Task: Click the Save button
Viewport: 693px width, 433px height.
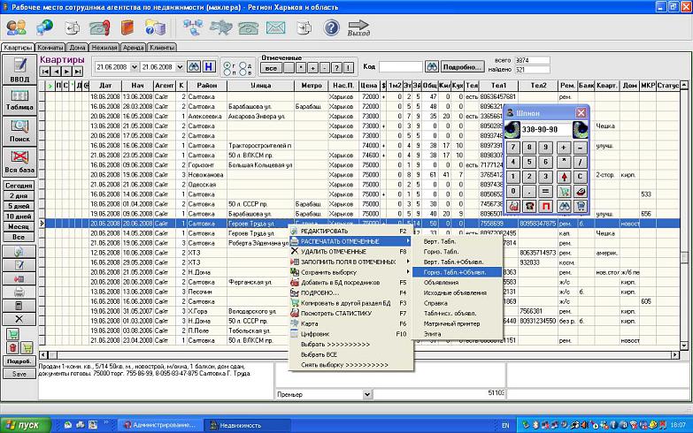Action: [19, 374]
